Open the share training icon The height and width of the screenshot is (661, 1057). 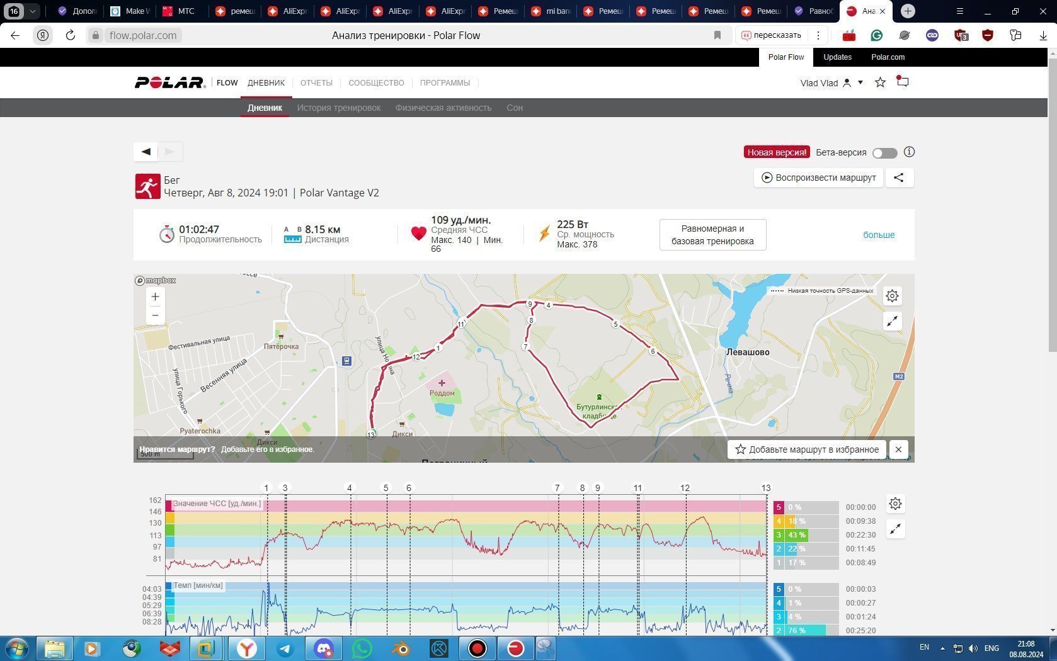(899, 178)
